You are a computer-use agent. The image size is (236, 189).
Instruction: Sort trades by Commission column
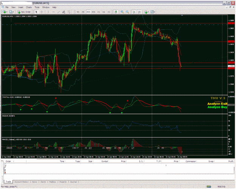[x=191, y=161]
